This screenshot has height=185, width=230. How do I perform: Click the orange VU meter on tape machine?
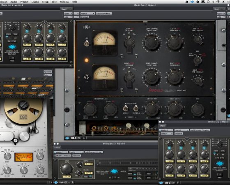[x=24, y=157]
